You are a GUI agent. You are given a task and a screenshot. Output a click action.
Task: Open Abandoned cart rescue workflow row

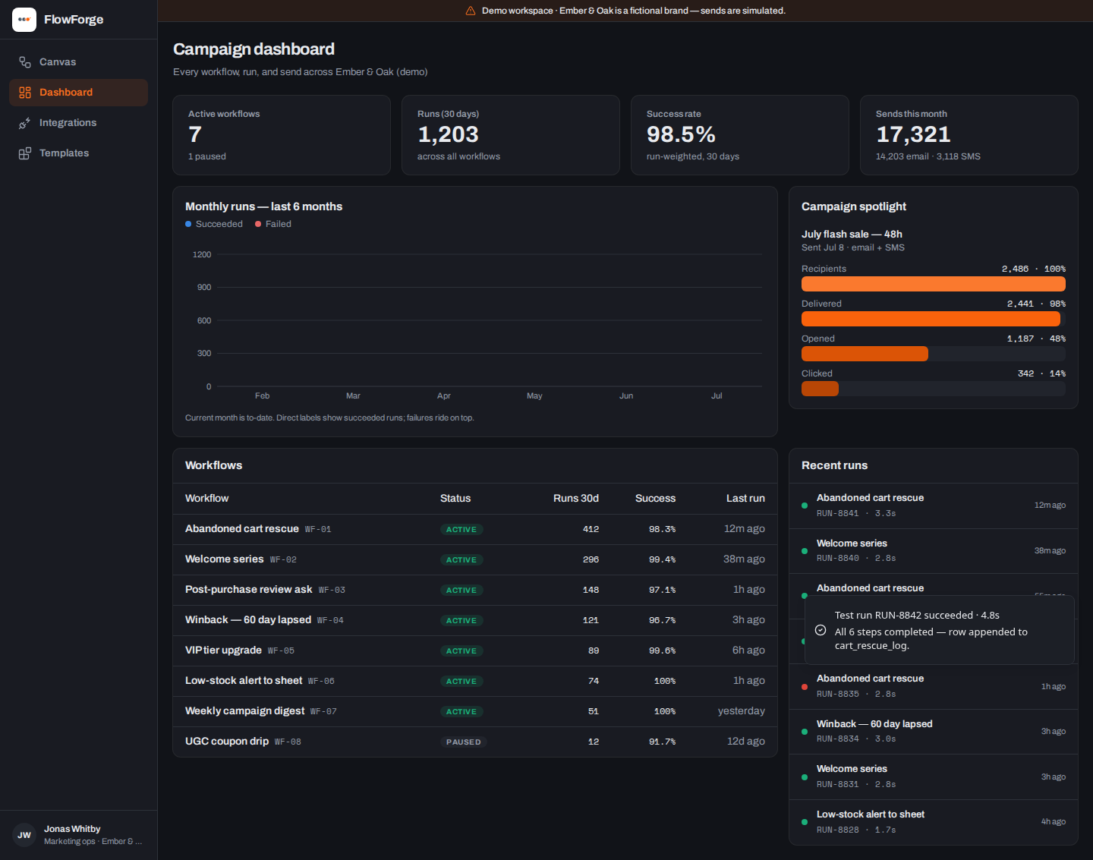pyautogui.click(x=475, y=529)
